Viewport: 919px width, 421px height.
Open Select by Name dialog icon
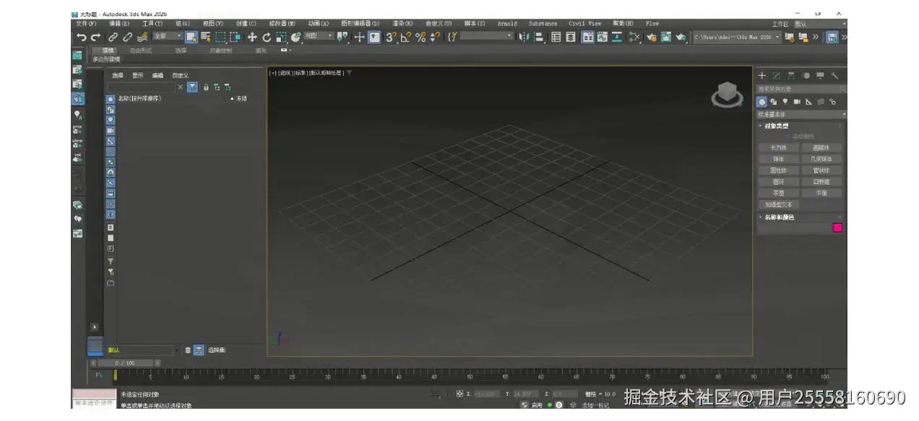[x=206, y=37]
